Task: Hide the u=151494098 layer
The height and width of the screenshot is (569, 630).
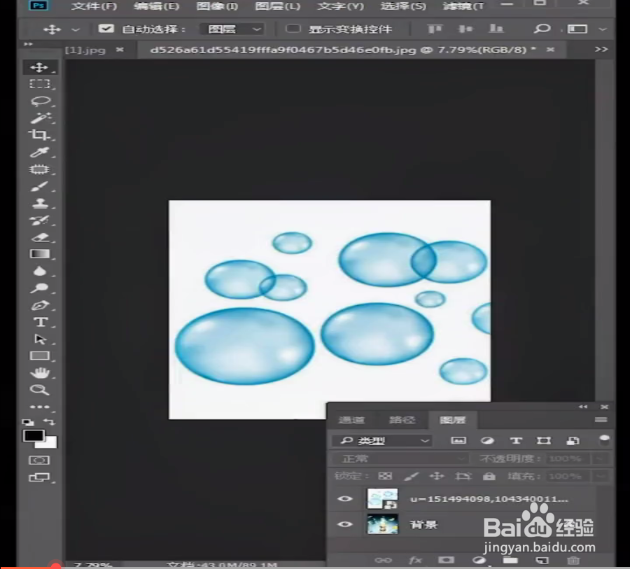Action: pos(344,499)
